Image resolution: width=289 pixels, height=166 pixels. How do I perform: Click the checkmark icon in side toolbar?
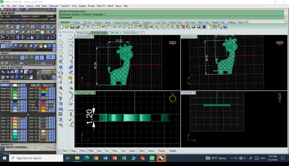(x=71, y=120)
